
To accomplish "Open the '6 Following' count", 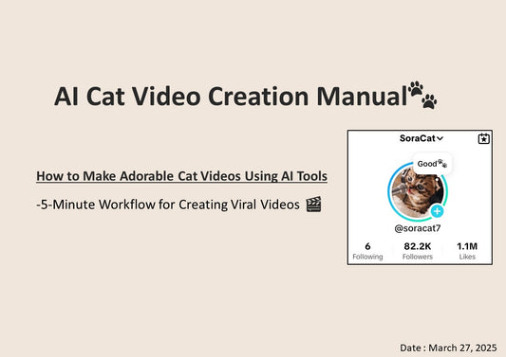I will (367, 251).
